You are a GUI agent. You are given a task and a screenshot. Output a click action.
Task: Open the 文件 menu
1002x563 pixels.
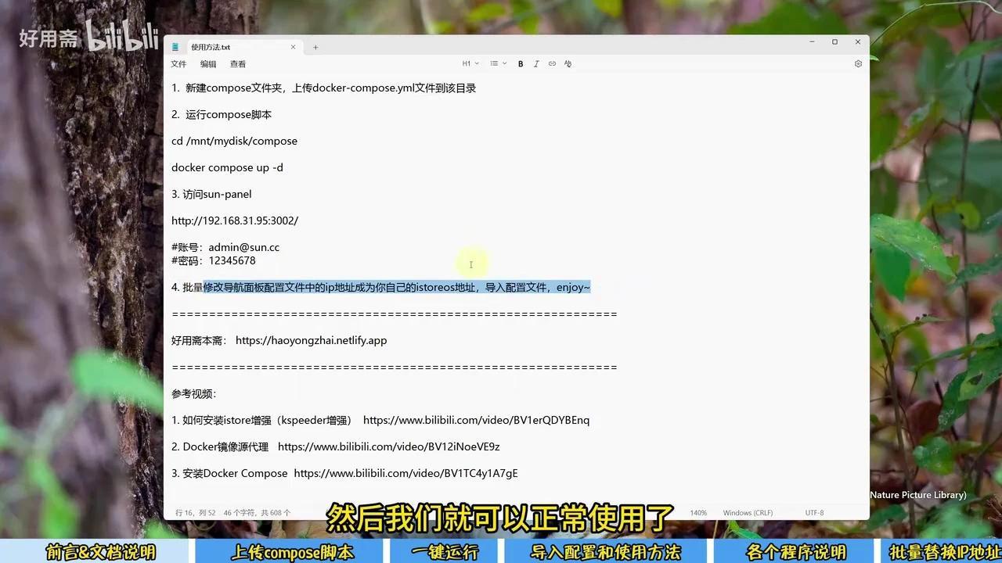click(178, 63)
